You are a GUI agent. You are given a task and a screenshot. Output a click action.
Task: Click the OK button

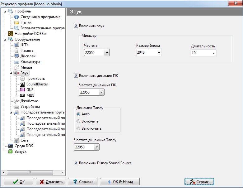18,182
